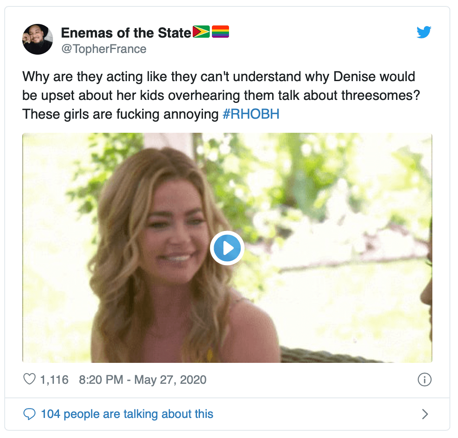The height and width of the screenshot is (438, 458).
Task: Click the @TopherFrance handle
Action: (104, 49)
